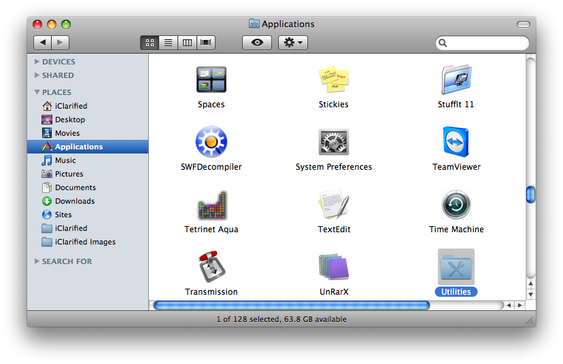Launch the Stickies app
Image resolution: width=563 pixels, height=364 pixels.
333,80
